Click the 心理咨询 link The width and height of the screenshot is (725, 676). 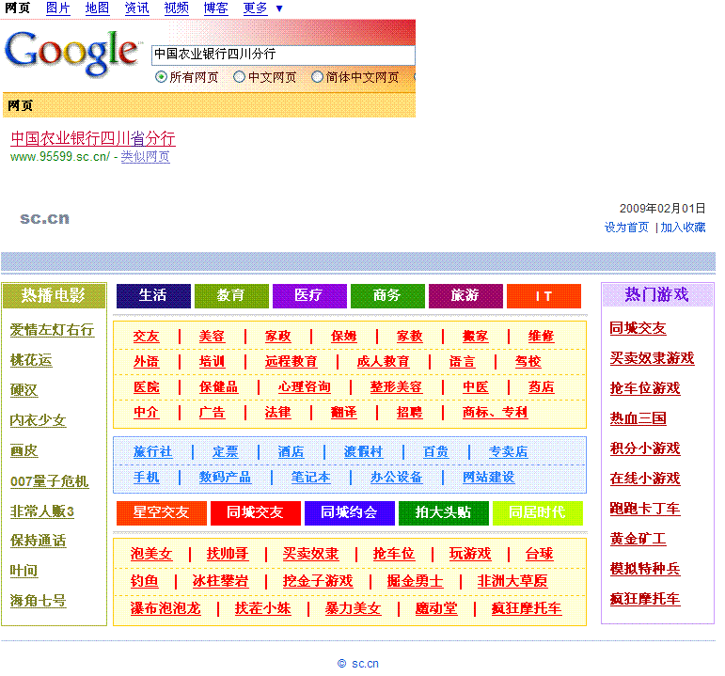[305, 387]
